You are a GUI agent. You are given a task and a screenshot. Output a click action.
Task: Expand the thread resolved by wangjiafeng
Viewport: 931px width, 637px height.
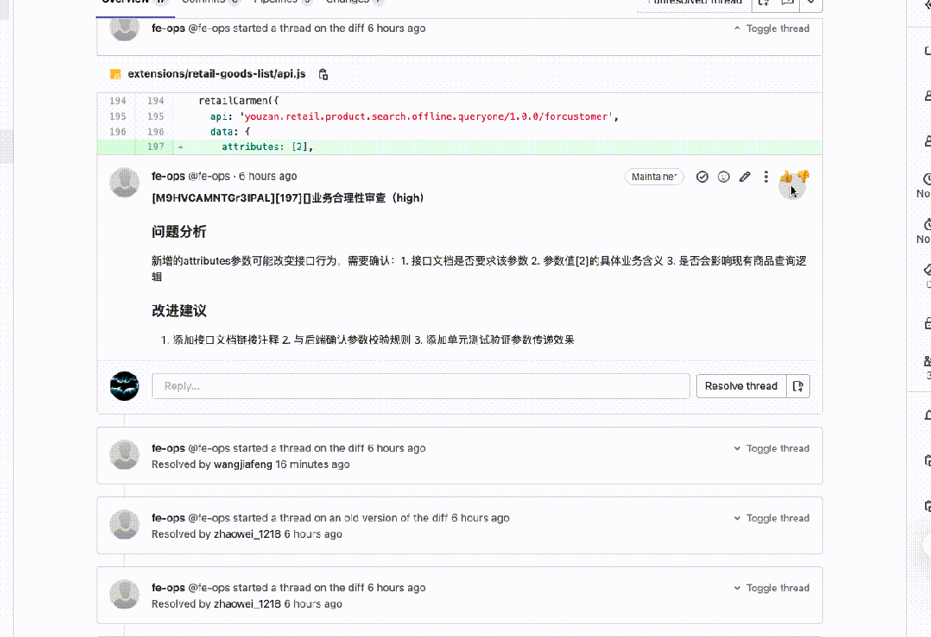[771, 448]
